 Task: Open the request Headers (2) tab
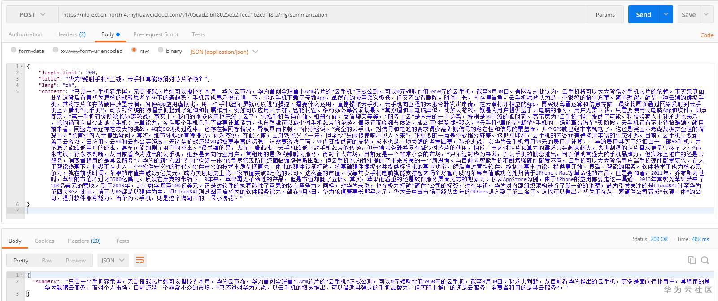pos(71,34)
